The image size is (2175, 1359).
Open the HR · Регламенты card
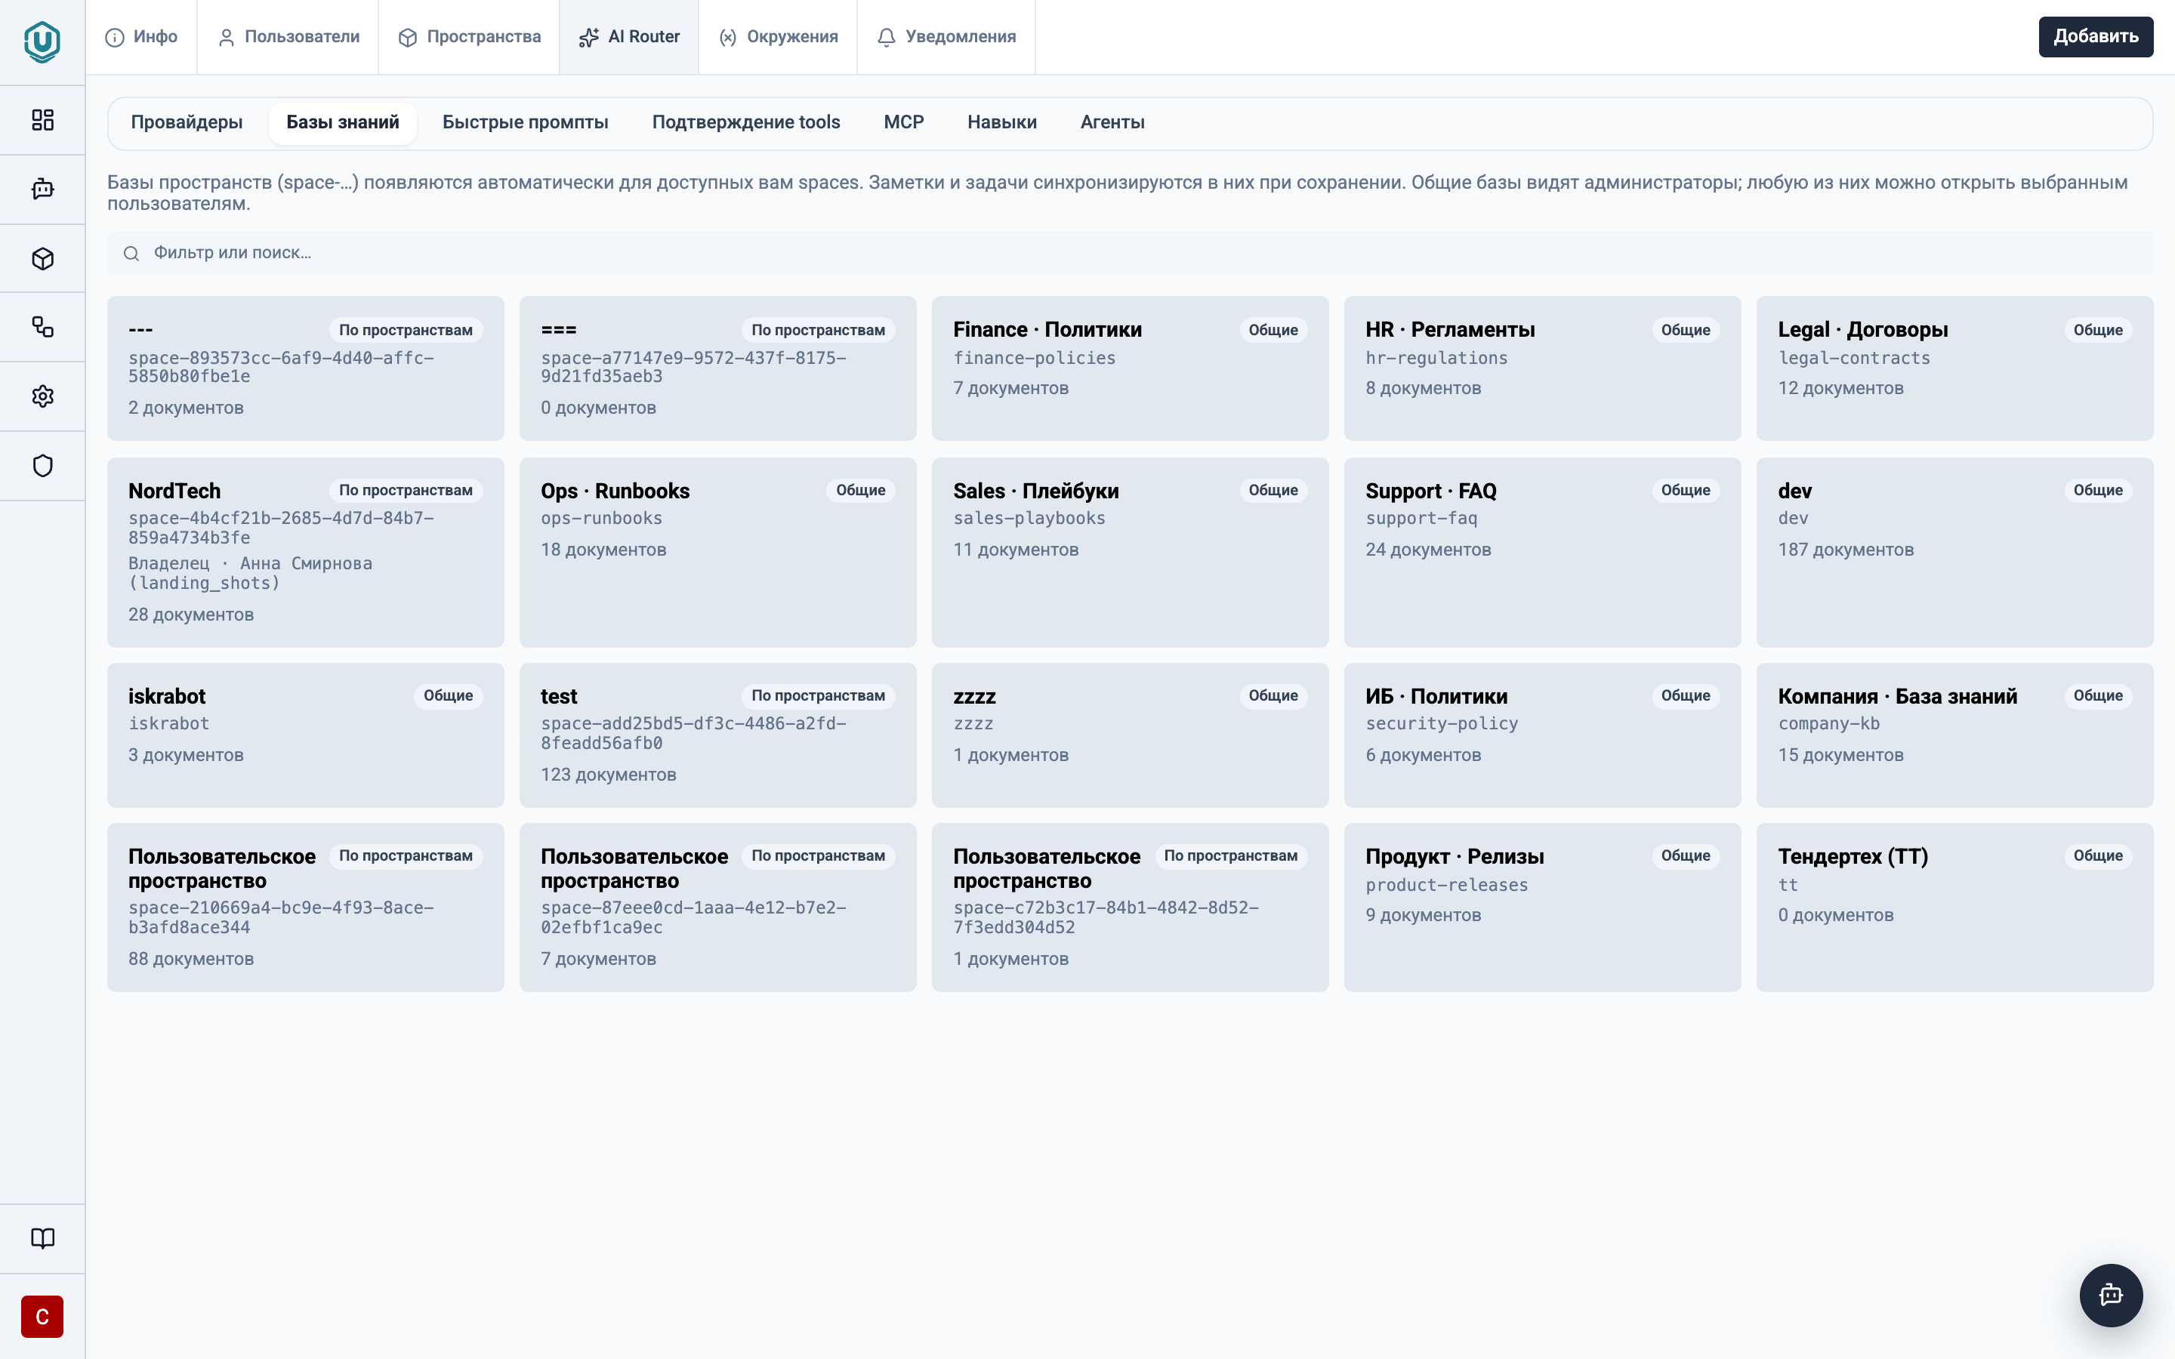point(1542,368)
